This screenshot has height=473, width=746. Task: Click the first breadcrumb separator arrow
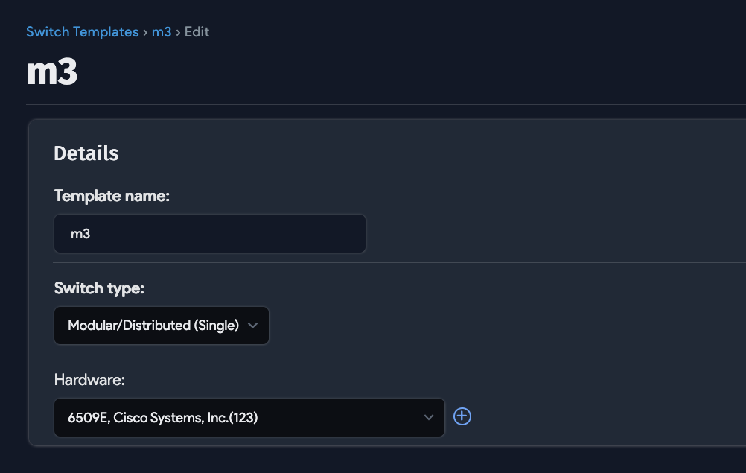tap(145, 32)
